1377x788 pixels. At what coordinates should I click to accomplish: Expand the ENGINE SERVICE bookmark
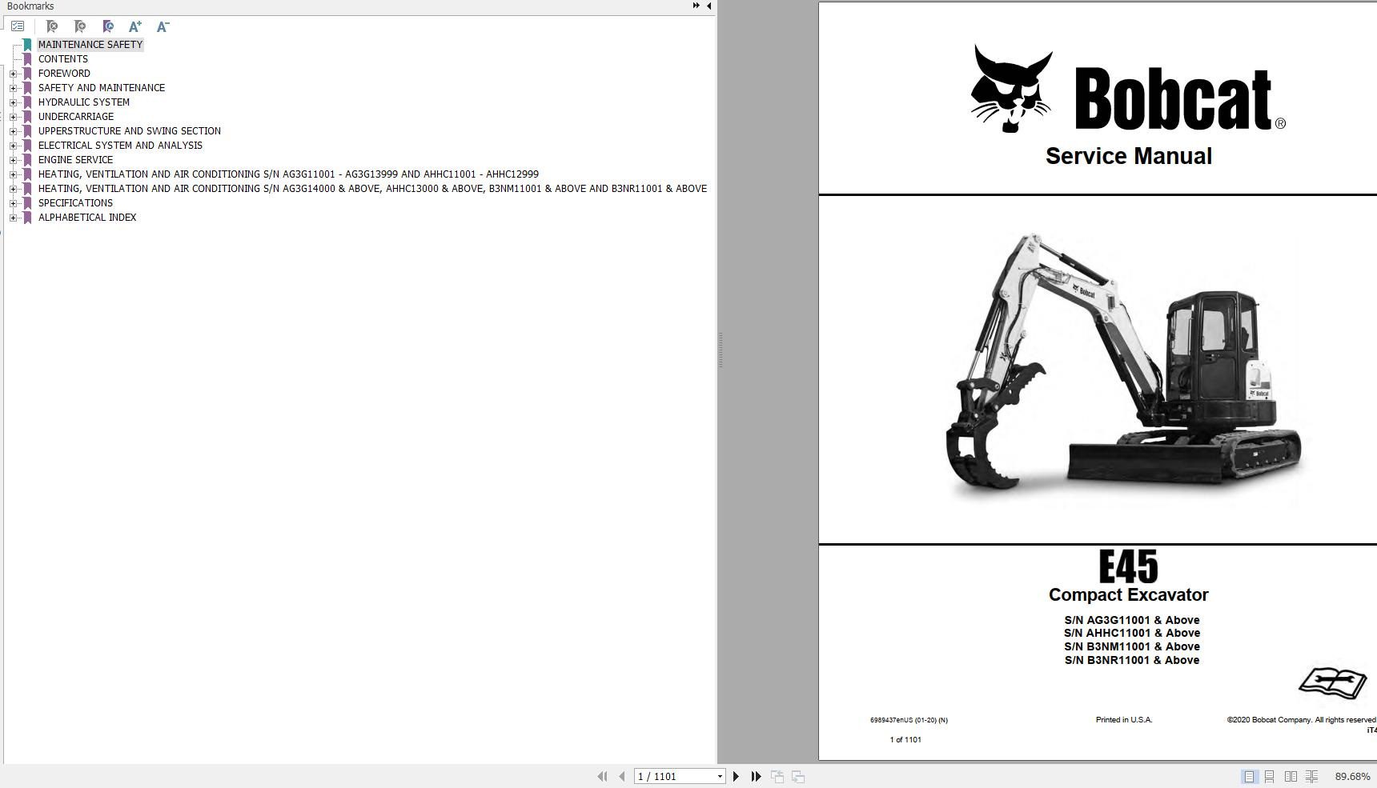tap(14, 159)
